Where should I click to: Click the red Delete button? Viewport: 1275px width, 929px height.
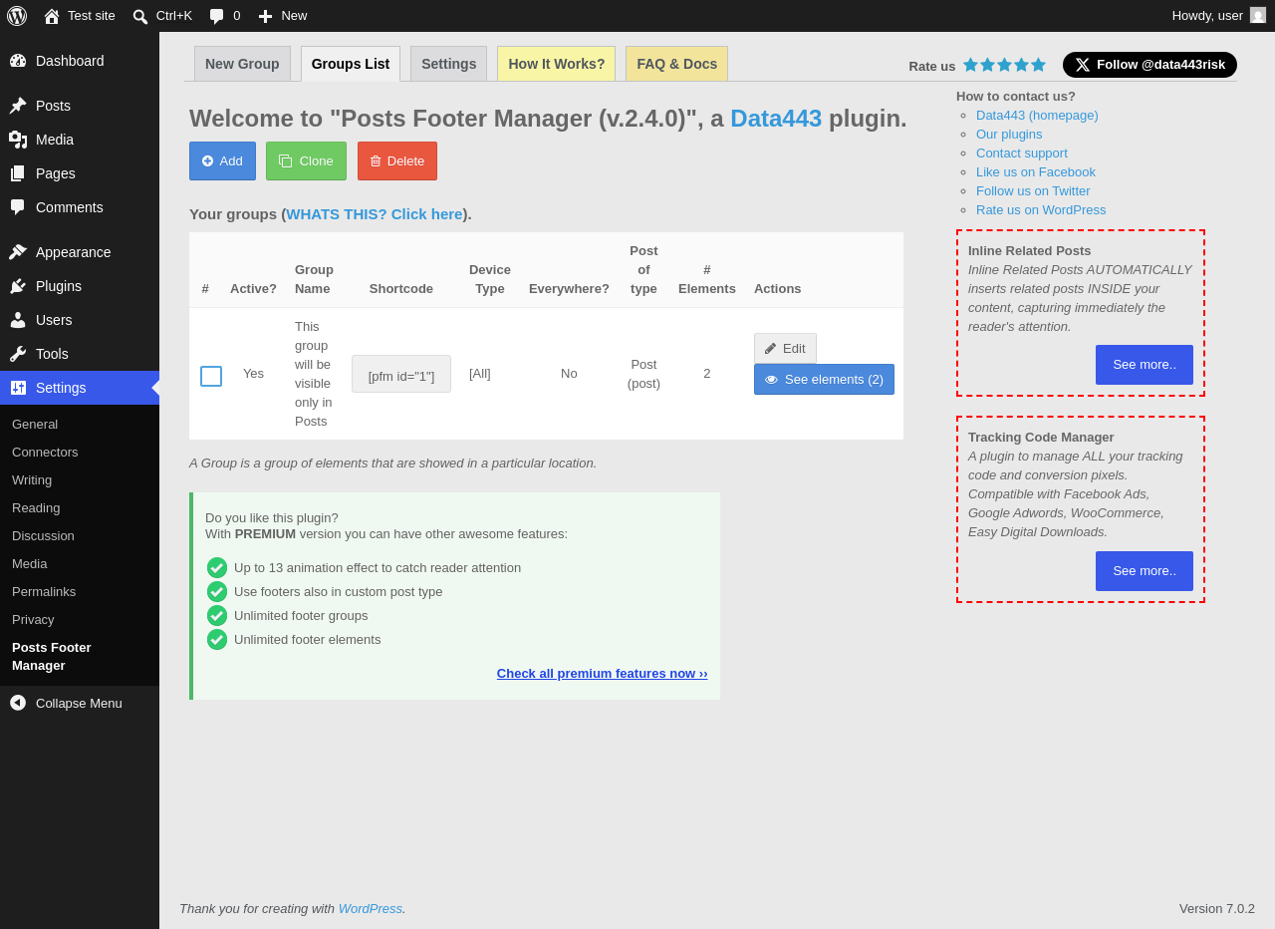click(397, 160)
